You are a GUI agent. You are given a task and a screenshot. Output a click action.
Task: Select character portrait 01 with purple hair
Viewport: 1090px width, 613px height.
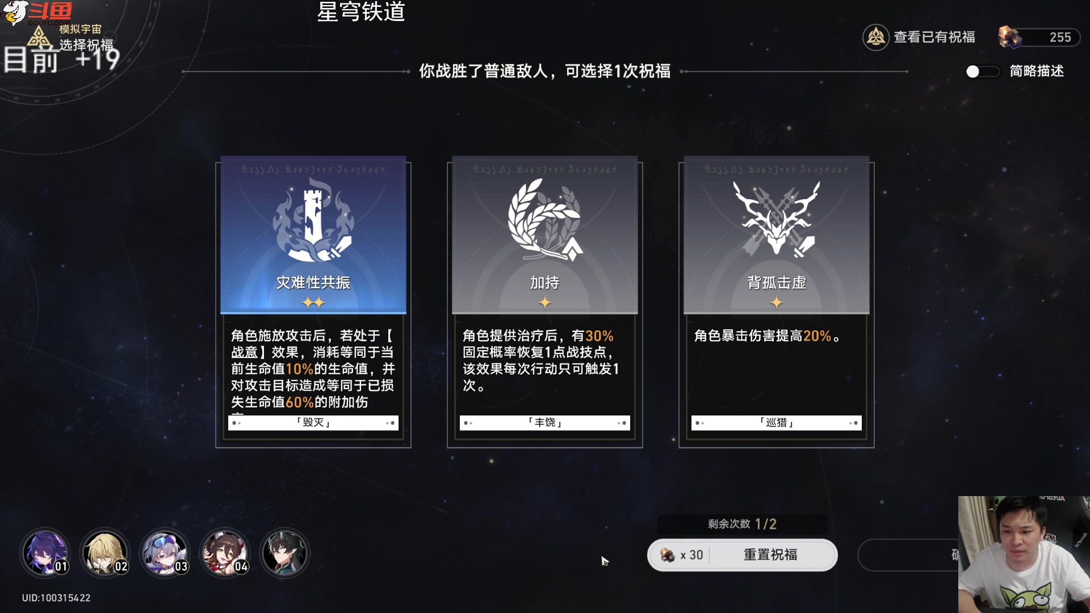coord(45,553)
